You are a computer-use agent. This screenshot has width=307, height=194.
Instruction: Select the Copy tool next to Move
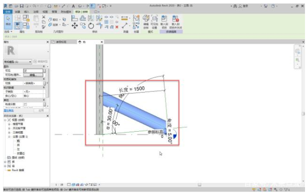pyautogui.click(x=83, y=26)
